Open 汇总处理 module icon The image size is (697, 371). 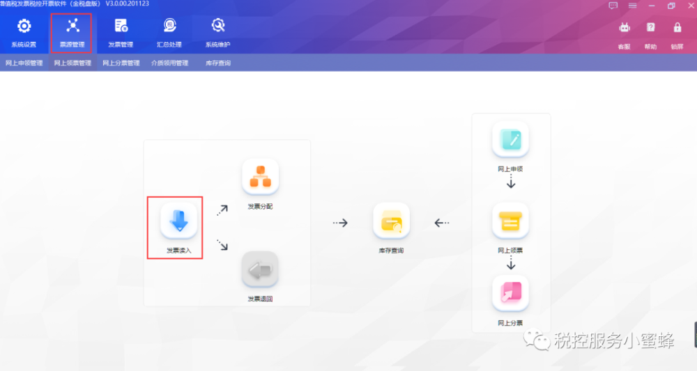pos(169,26)
